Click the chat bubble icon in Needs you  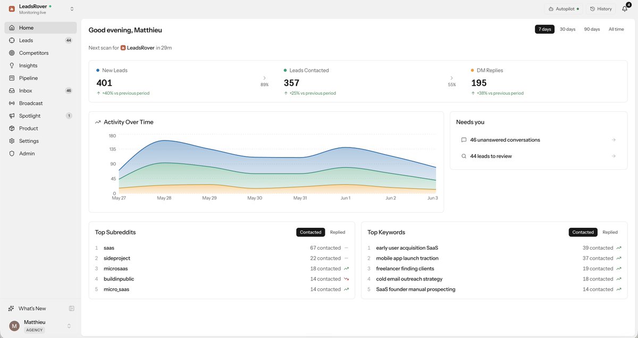coord(464,140)
